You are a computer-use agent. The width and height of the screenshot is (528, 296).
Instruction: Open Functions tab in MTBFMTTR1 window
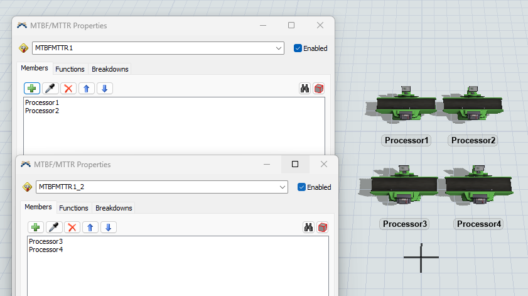(x=70, y=69)
